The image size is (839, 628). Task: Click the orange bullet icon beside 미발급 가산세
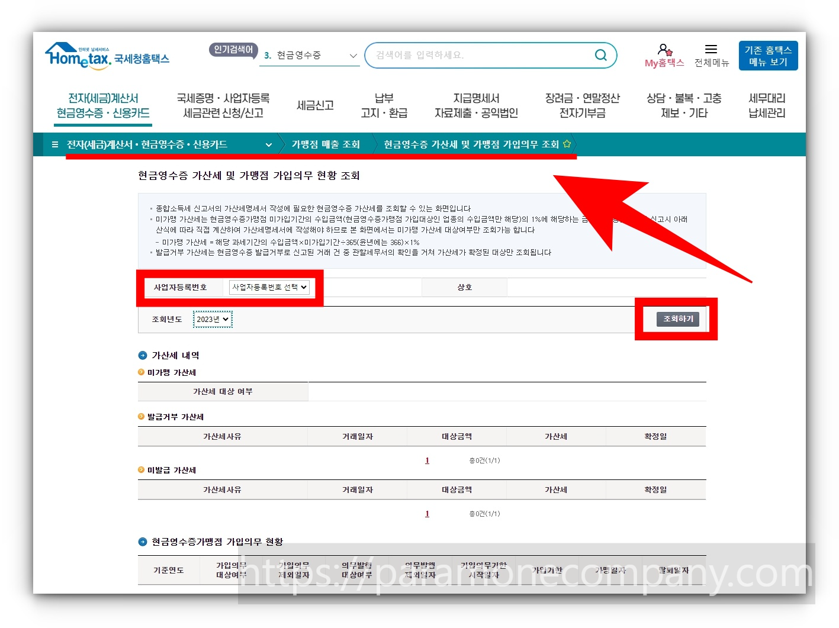[142, 470]
